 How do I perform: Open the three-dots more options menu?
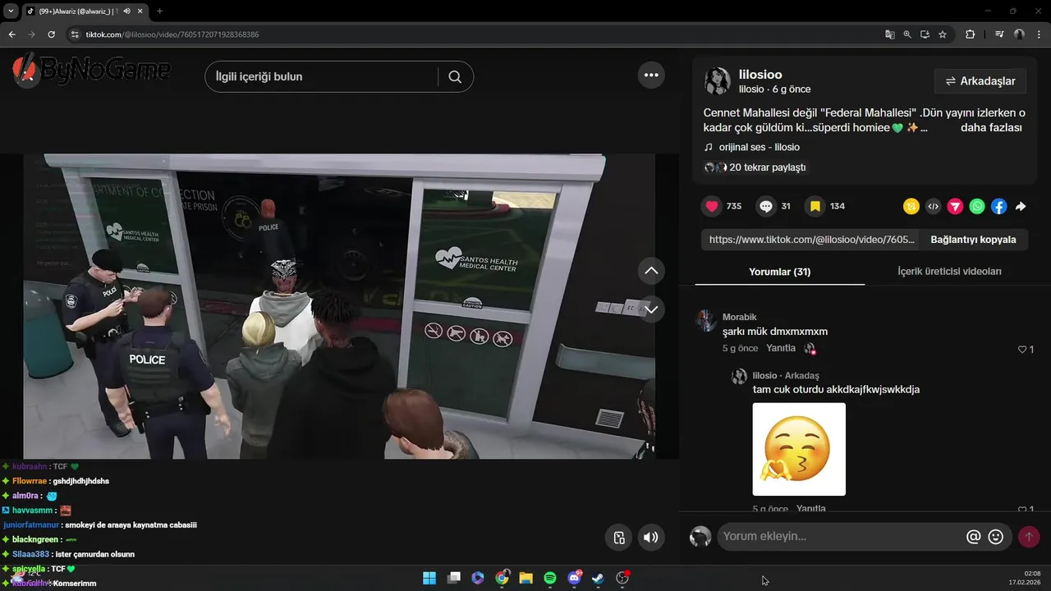[651, 75]
